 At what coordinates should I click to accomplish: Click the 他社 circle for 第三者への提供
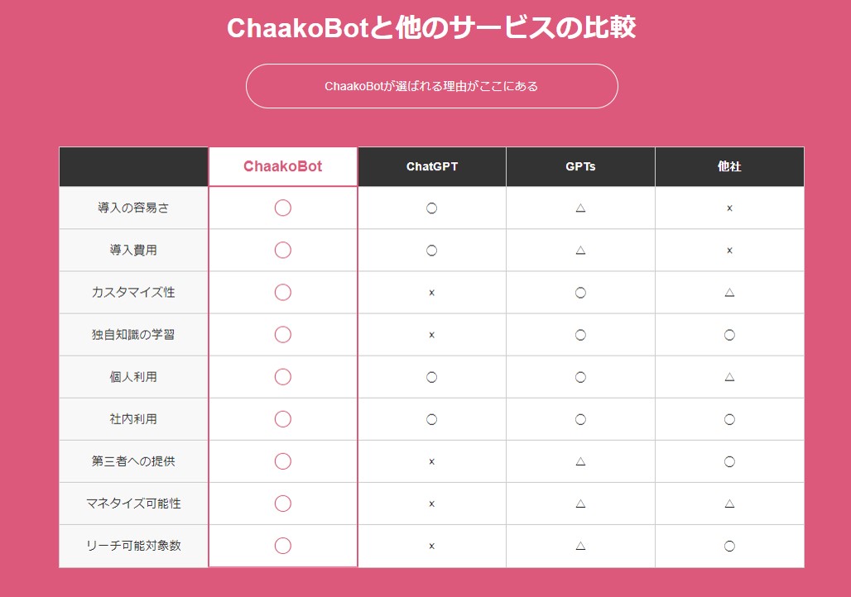(729, 461)
